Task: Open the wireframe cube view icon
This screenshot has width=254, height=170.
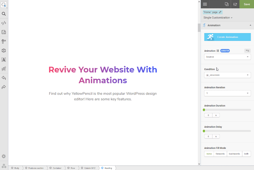Action: point(4,51)
